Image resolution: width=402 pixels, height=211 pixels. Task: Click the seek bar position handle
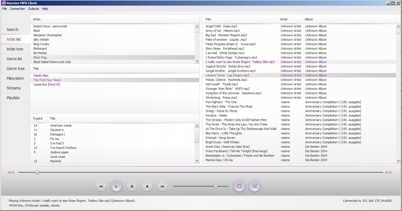(37, 173)
